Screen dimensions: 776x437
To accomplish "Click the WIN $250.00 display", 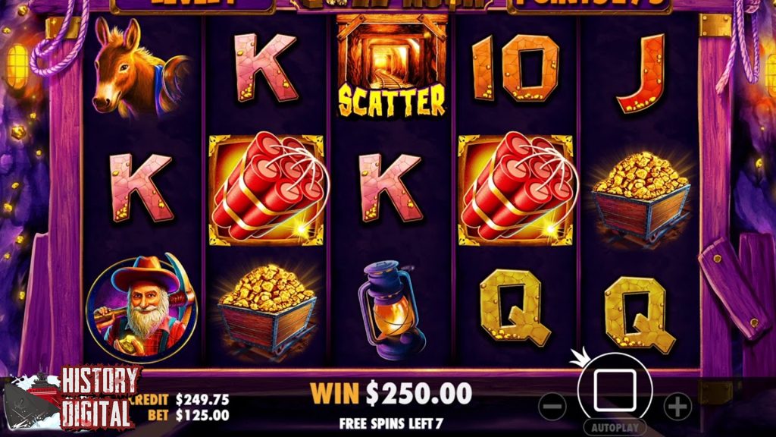I will [391, 394].
